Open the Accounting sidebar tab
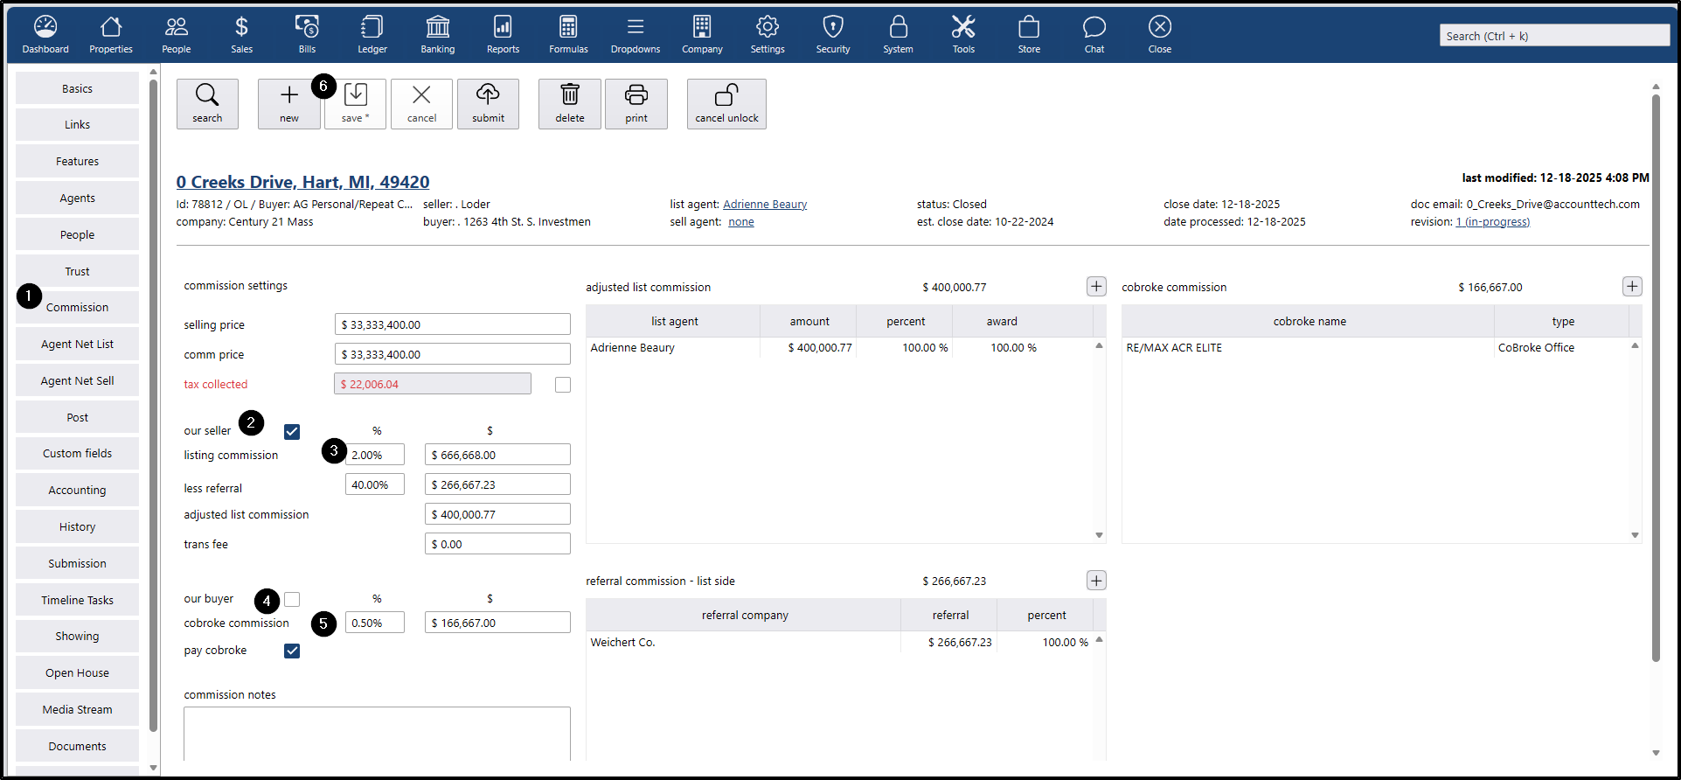This screenshot has height=780, width=1681. [77, 491]
